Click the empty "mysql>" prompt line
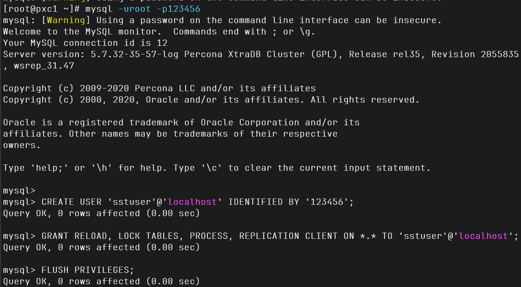This screenshot has width=521, height=287. (x=19, y=190)
